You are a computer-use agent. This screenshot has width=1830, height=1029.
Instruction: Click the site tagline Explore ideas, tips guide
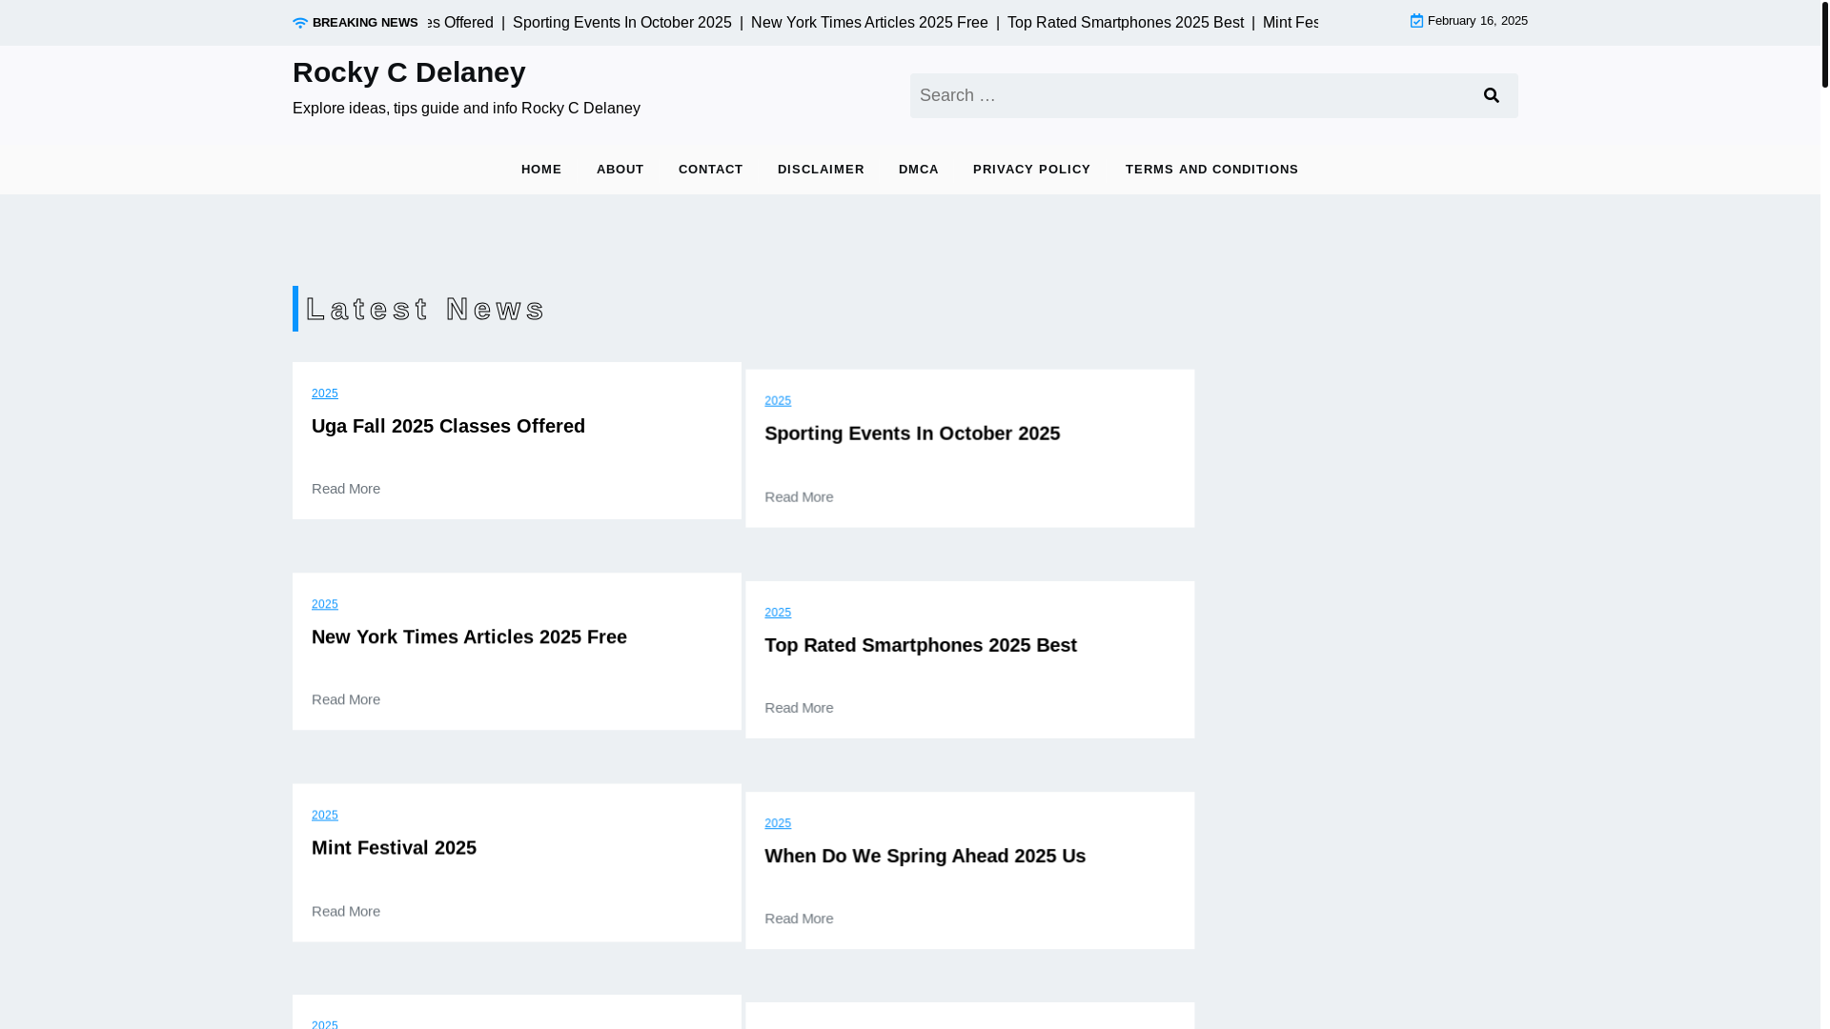pos(466,109)
